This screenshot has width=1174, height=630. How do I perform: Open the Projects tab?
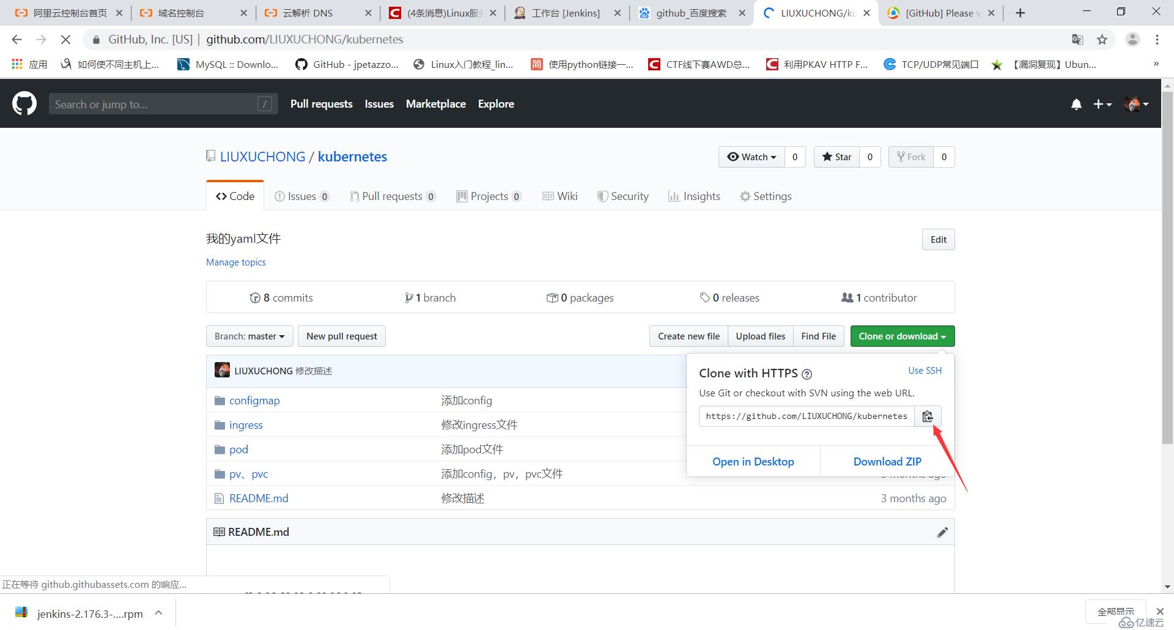pos(489,196)
